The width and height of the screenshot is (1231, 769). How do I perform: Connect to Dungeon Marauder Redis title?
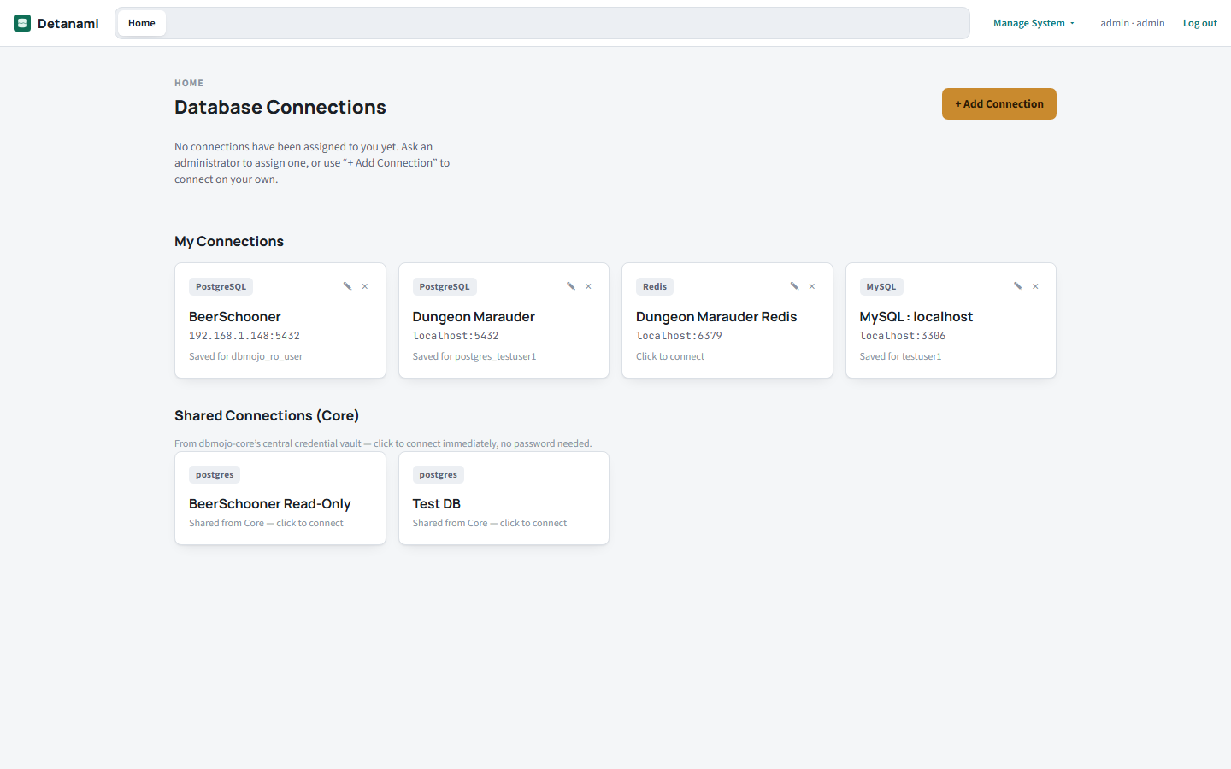click(x=716, y=317)
